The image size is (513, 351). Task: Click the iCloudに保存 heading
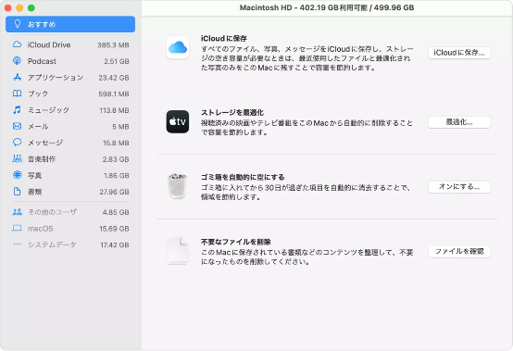pos(224,38)
